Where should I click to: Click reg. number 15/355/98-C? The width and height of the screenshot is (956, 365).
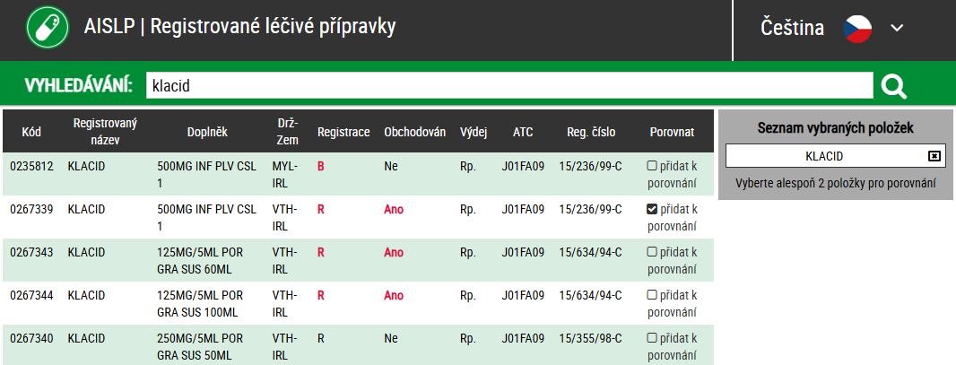pos(591,337)
